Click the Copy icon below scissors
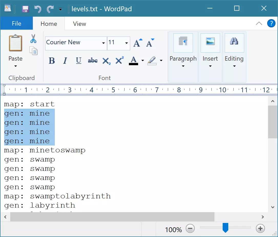Screen dimensions: 278x237 coord(34,51)
